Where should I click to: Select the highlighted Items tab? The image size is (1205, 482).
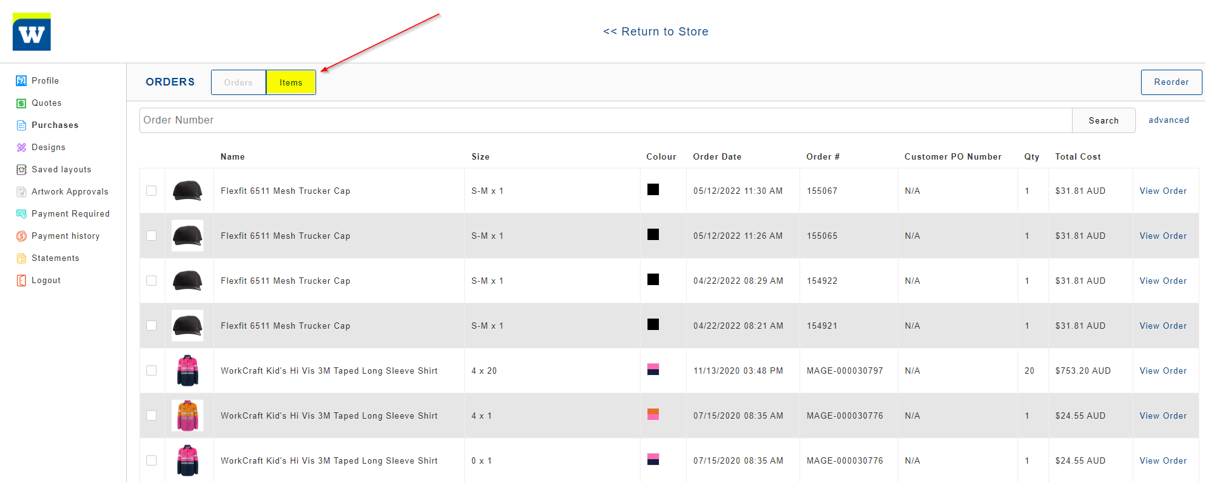(291, 82)
